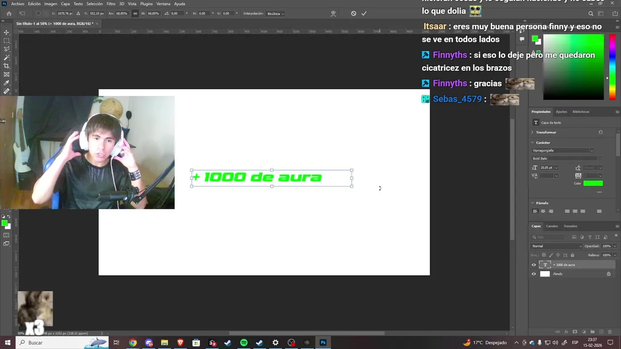
Task: Toggle lock all padlock icon
Action: pyautogui.click(x=572, y=255)
